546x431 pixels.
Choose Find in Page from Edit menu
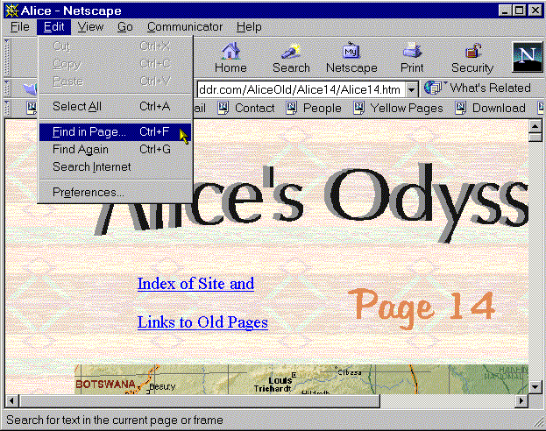pos(89,132)
